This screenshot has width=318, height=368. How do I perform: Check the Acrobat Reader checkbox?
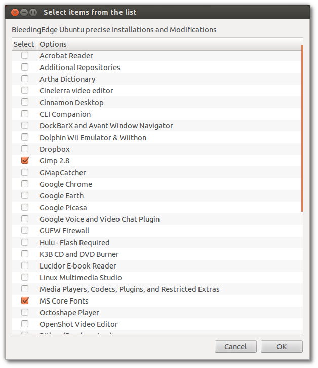pos(25,55)
